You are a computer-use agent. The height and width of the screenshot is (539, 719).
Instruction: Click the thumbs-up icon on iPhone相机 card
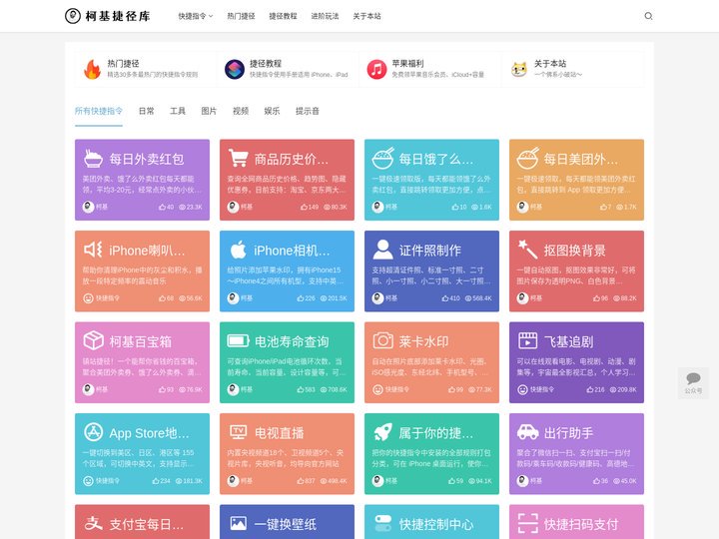coord(301,298)
